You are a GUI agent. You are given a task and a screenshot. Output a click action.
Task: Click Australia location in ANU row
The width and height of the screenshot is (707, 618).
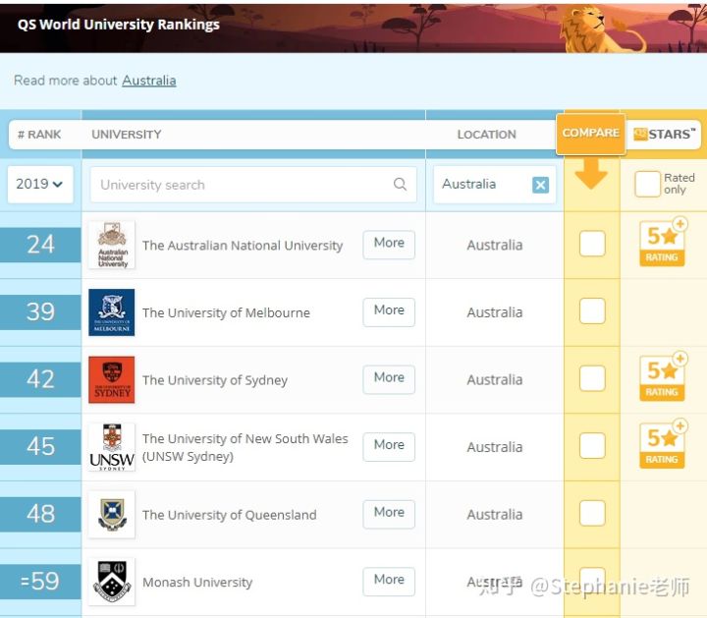[495, 245]
